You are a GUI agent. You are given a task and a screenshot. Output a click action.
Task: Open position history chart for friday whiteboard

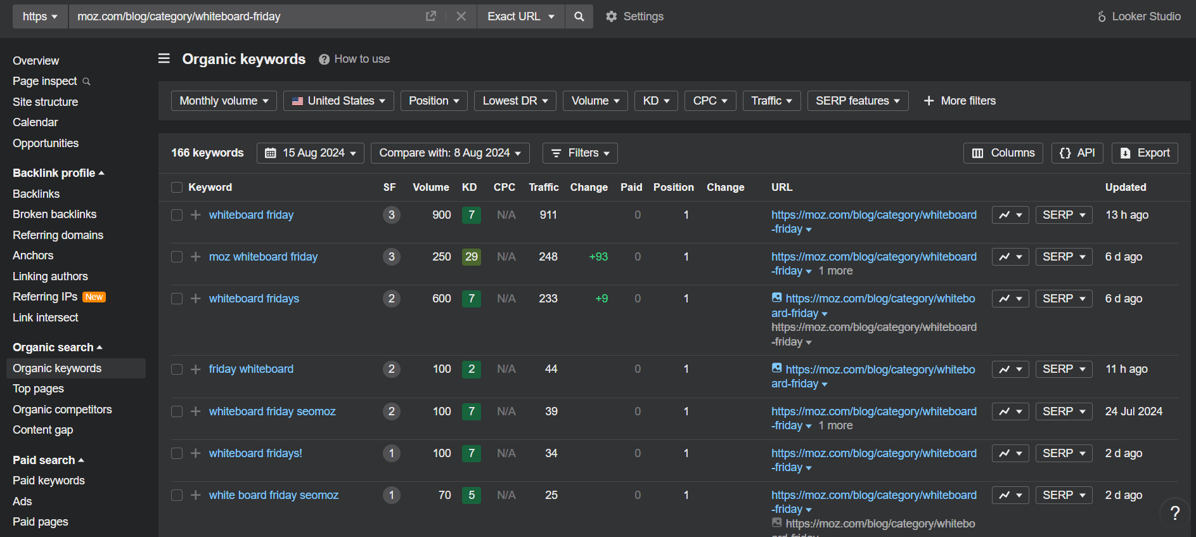pos(1010,369)
